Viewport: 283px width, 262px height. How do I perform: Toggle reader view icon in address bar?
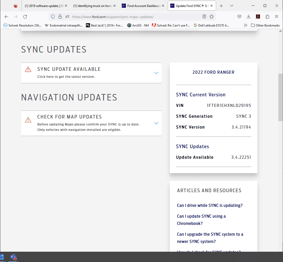pyautogui.click(x=204, y=17)
